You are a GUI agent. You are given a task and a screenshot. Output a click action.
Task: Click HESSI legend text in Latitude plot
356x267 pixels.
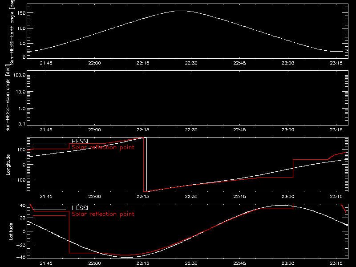pos(80,208)
